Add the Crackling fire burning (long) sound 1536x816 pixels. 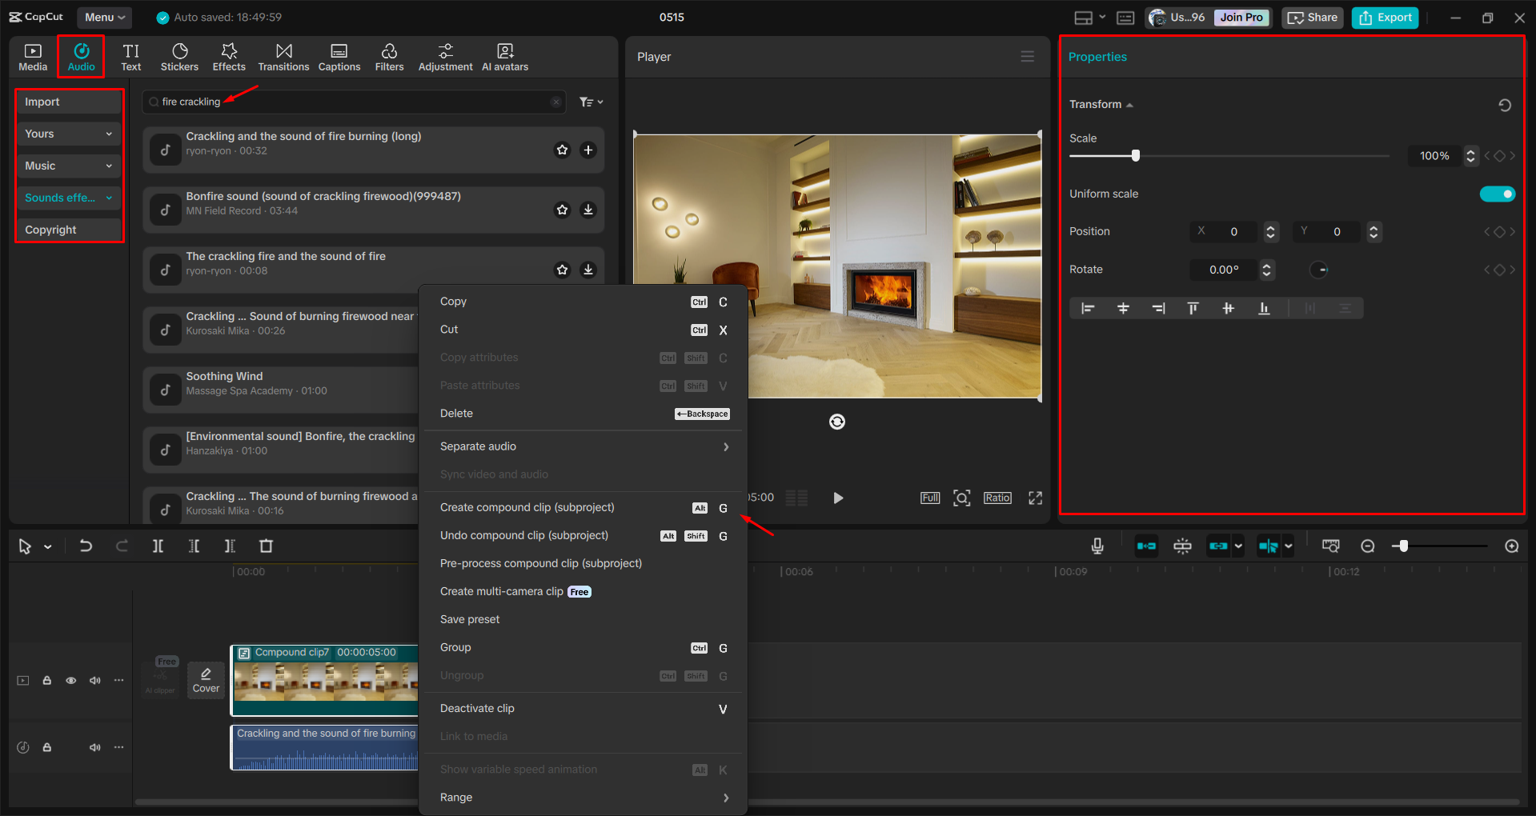[x=588, y=150]
